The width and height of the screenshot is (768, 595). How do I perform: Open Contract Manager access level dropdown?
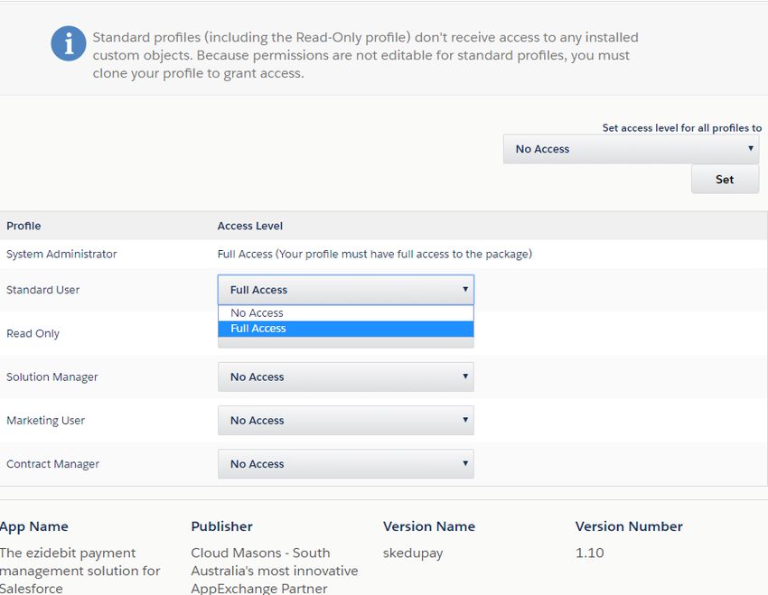[x=345, y=464]
